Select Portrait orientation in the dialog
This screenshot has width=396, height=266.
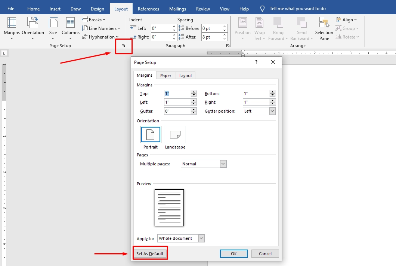[150, 135]
